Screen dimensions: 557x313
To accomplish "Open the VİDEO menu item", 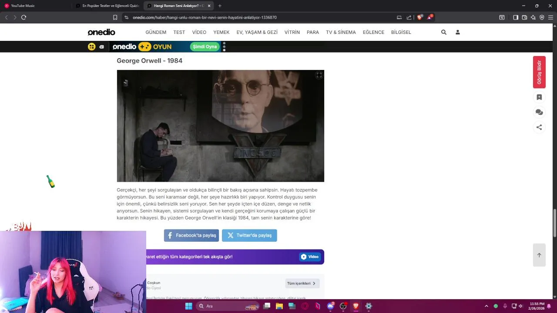I will click(199, 32).
